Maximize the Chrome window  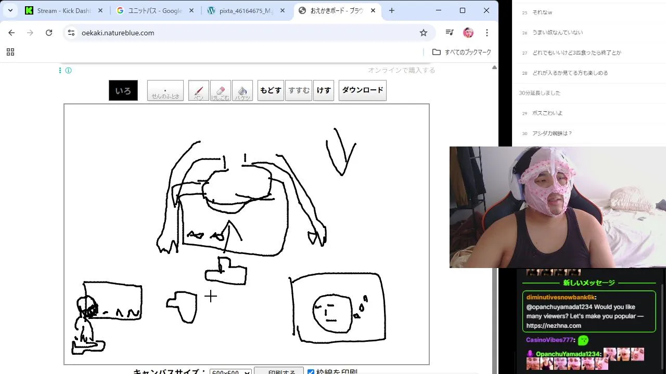463,10
